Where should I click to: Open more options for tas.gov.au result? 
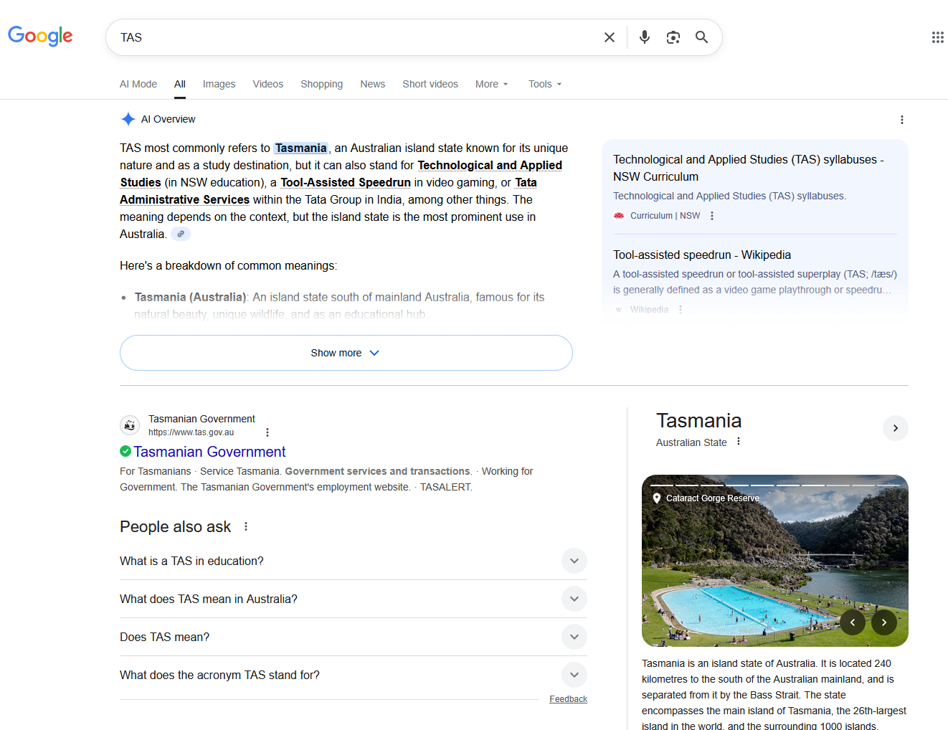tap(267, 432)
